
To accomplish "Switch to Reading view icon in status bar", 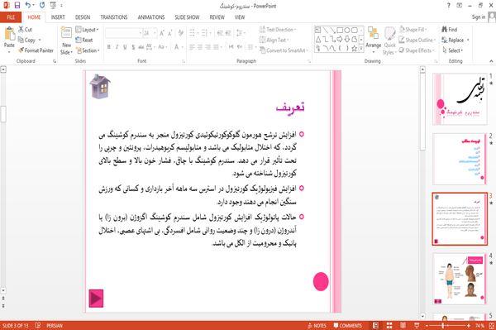I will click(403, 325).
